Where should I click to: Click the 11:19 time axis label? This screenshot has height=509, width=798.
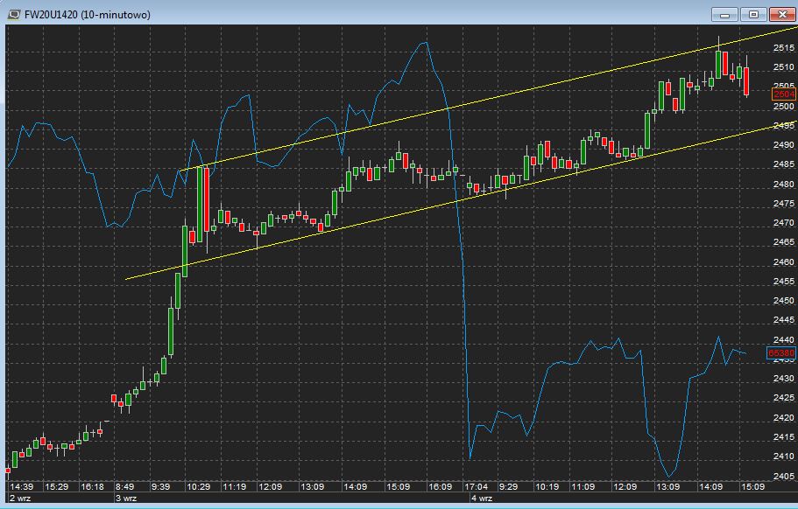(234, 486)
